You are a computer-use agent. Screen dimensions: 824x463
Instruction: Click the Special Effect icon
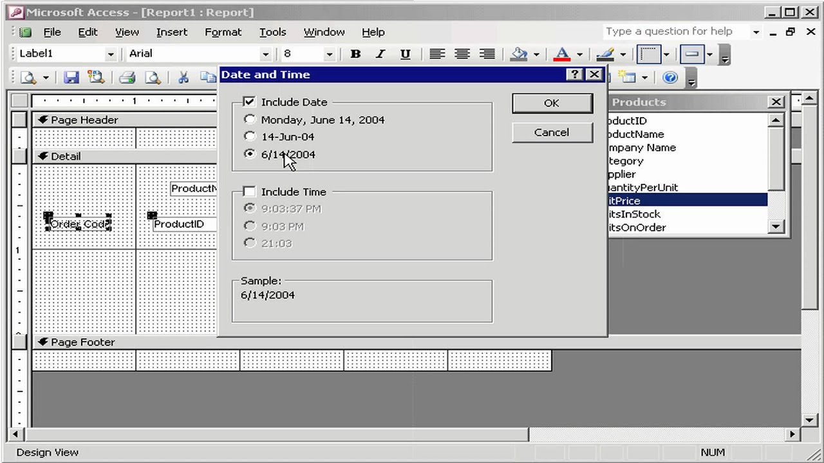(x=692, y=54)
